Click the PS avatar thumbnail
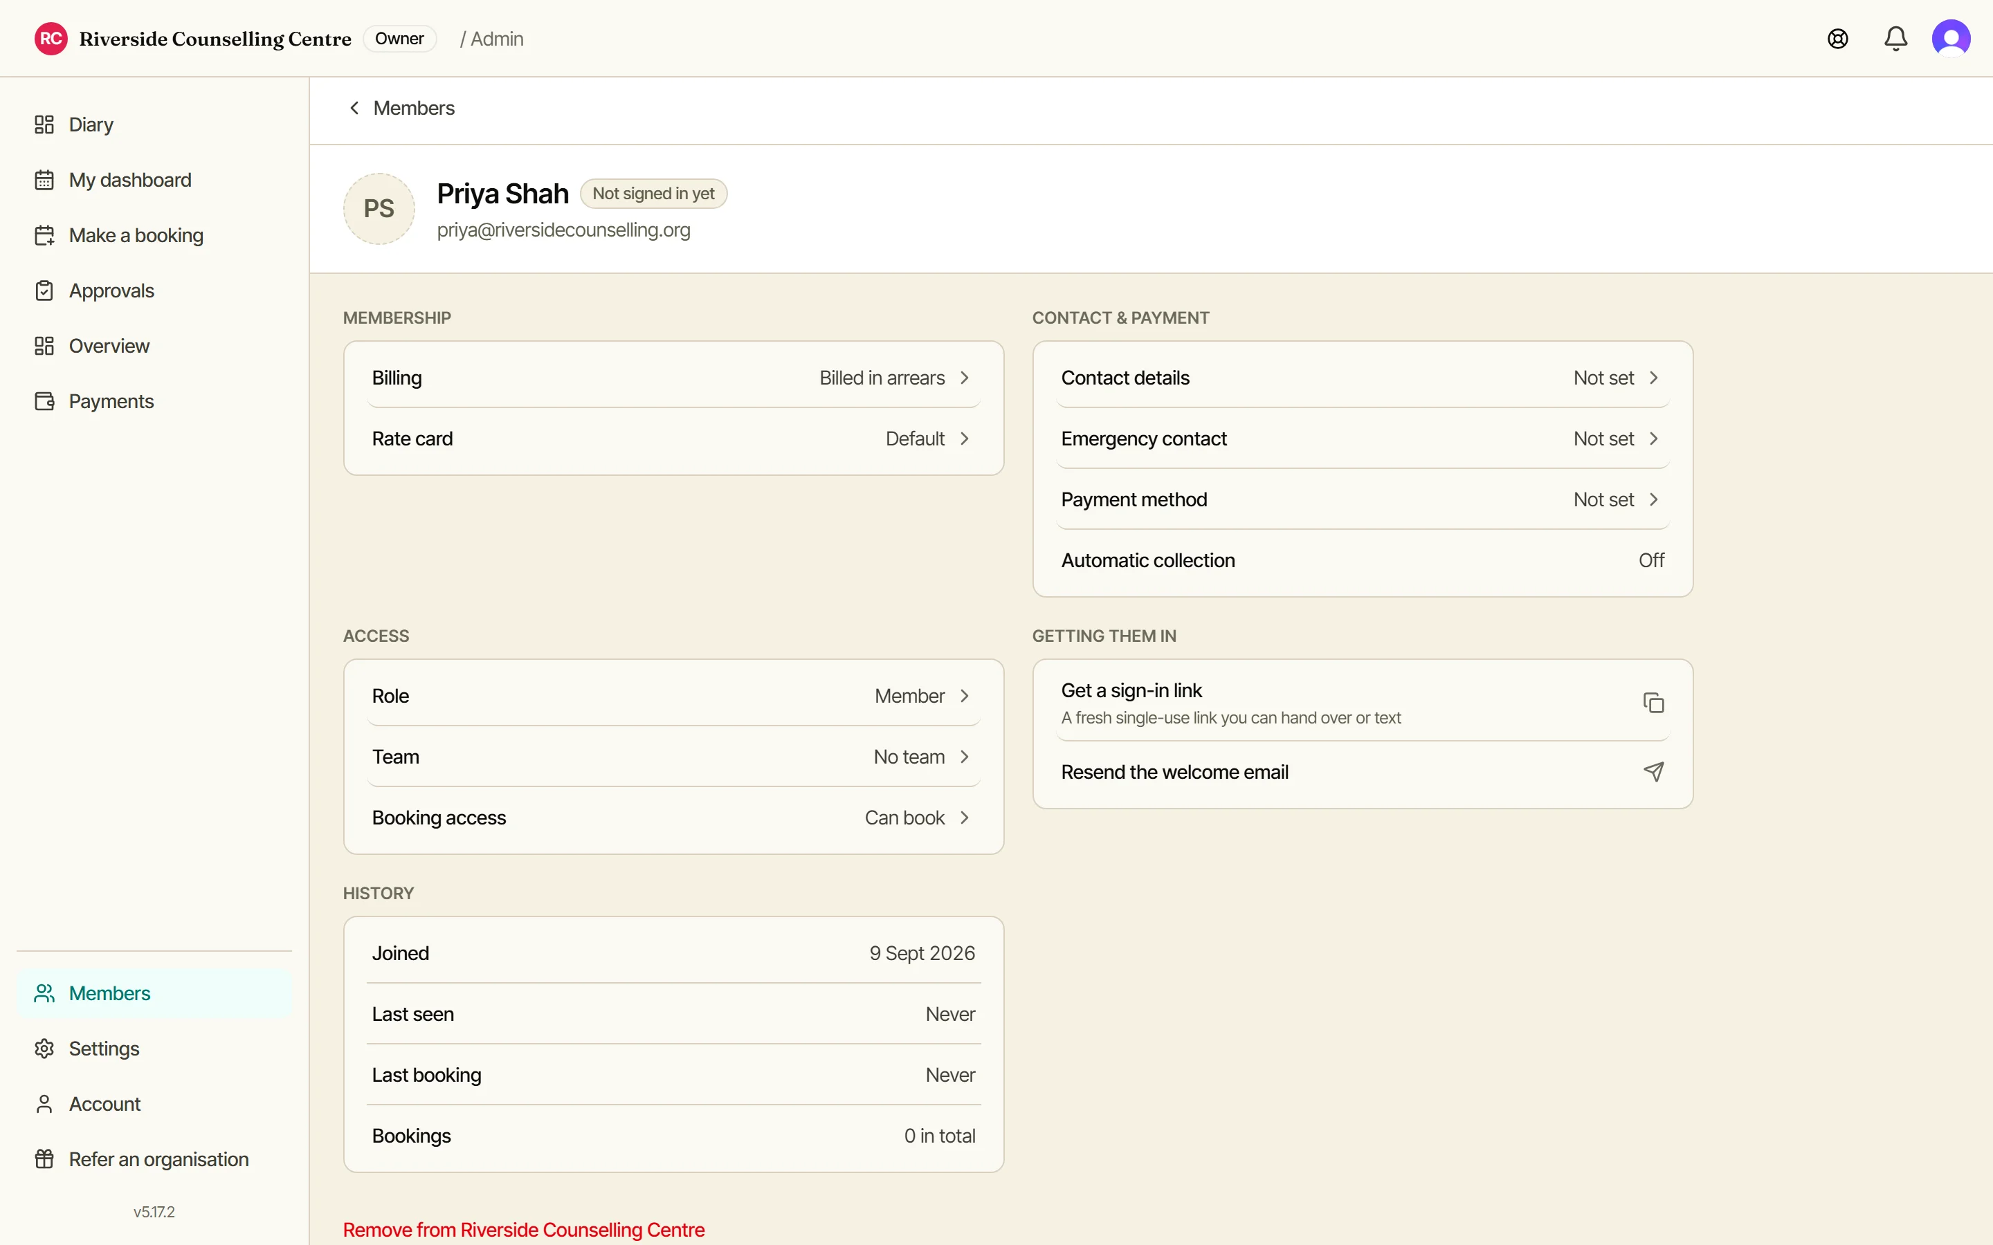The image size is (1993, 1245). 379,208
